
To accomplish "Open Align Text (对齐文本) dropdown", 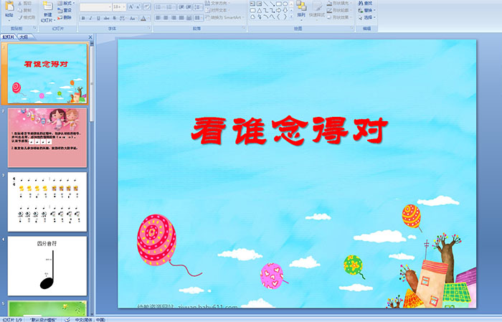I will (217, 10).
